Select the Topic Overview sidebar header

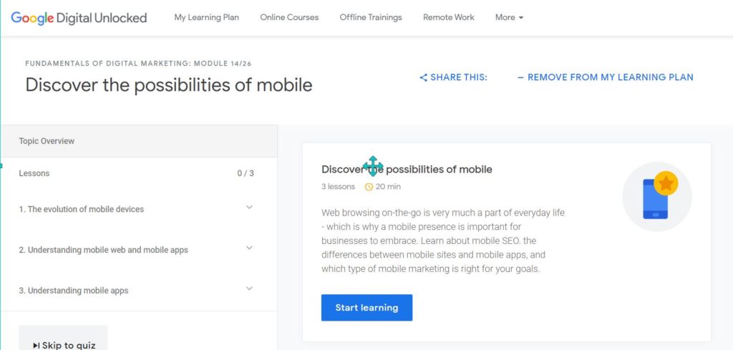click(x=139, y=141)
